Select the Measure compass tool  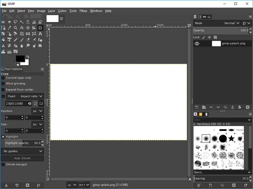(22, 28)
